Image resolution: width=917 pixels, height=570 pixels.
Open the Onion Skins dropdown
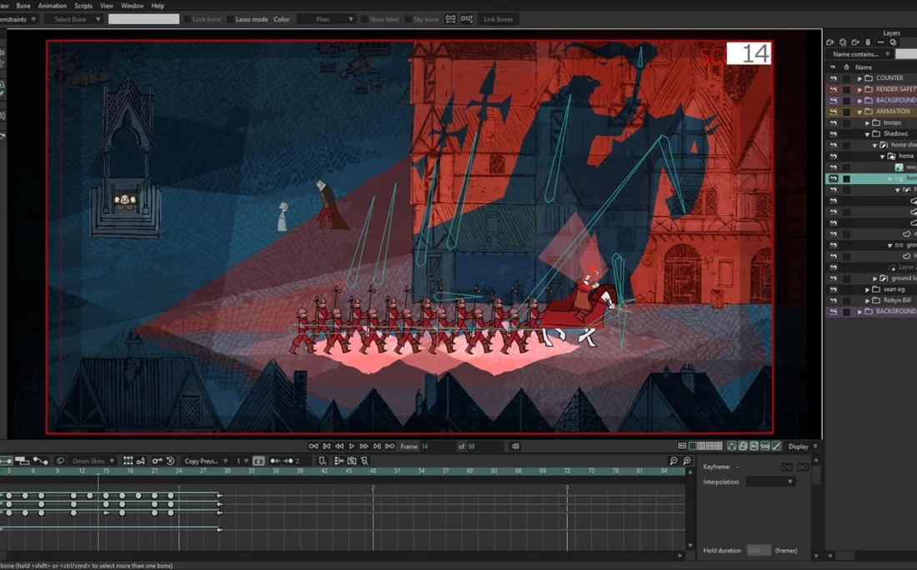tap(92, 461)
